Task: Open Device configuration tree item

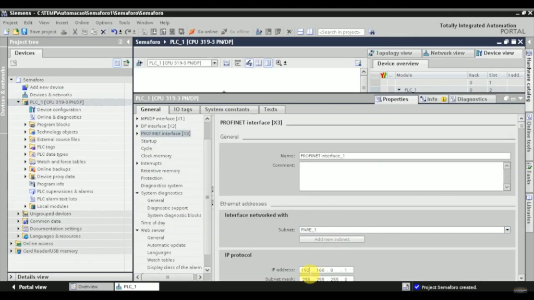Action: (59, 109)
